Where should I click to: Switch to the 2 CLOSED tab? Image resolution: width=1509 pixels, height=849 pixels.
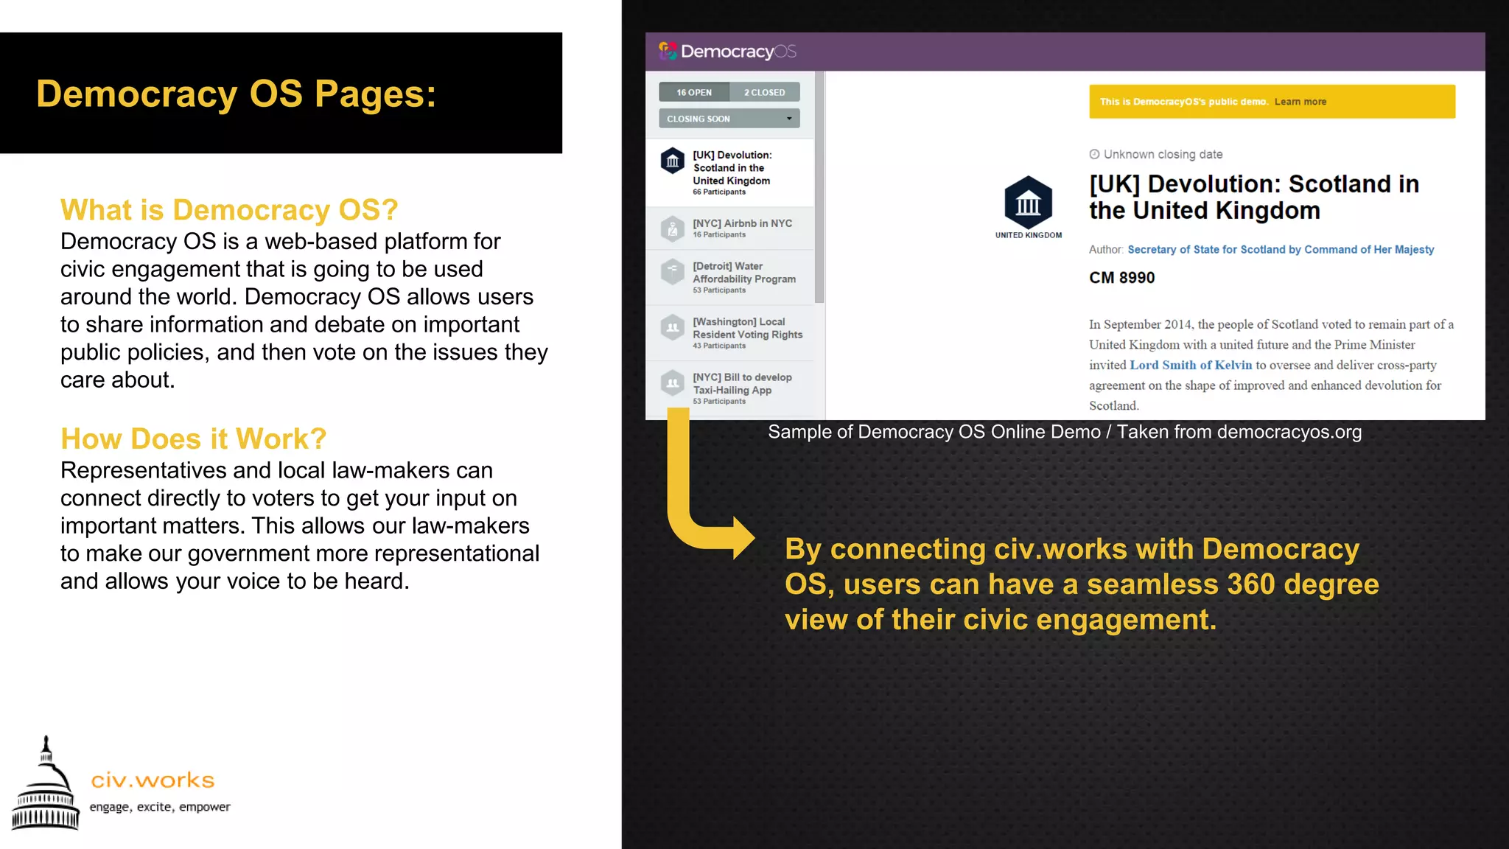pyautogui.click(x=764, y=92)
